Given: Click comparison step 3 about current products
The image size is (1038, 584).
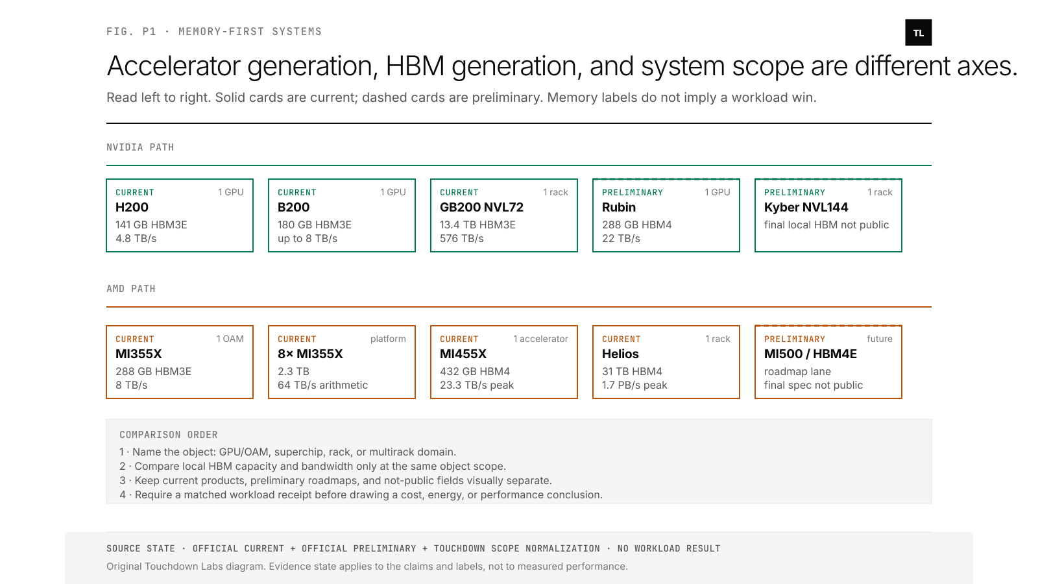Looking at the screenshot, I should [x=336, y=481].
